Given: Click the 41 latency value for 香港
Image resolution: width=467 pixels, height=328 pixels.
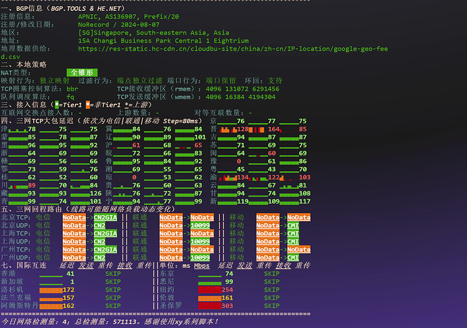Looking at the screenshot, I should pos(70,274).
